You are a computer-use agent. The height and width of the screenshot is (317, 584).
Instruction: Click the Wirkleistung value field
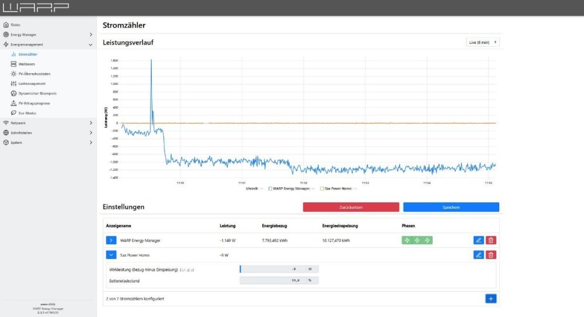click(273, 269)
